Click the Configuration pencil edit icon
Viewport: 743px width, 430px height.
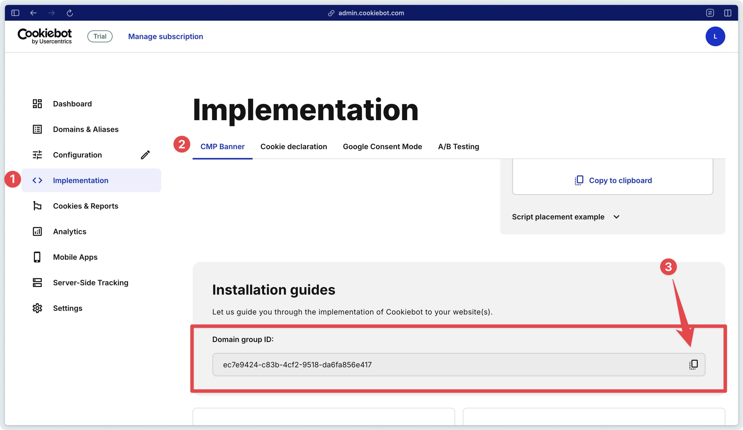145,155
